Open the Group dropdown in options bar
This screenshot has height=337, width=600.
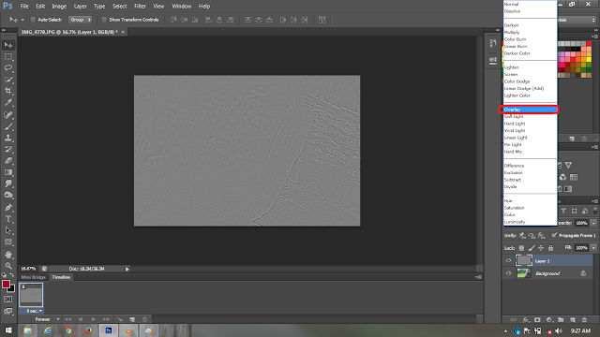tap(81, 20)
